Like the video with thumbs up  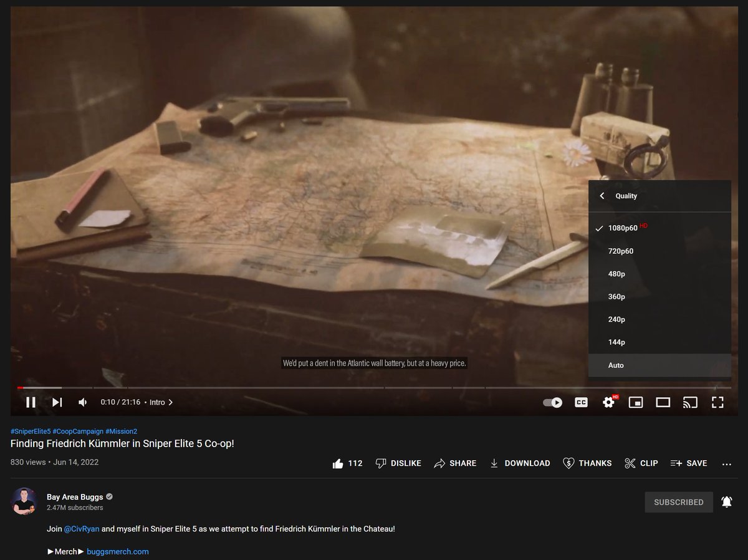tap(347, 463)
